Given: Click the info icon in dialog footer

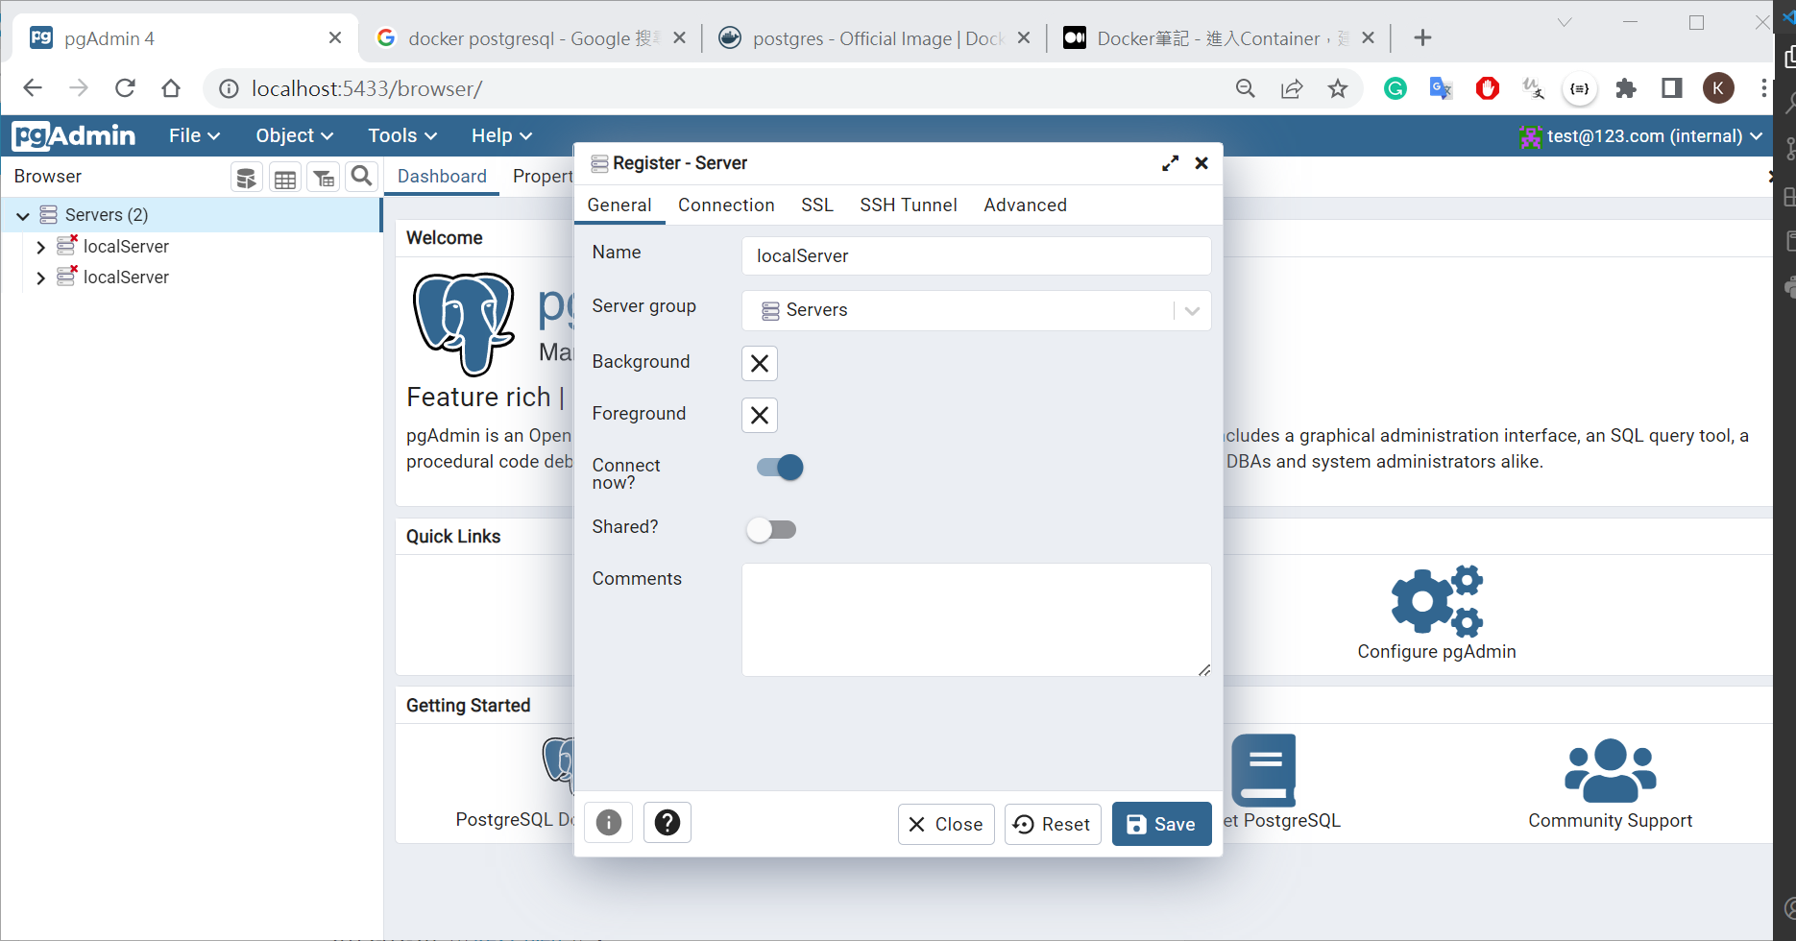Looking at the screenshot, I should (x=609, y=823).
